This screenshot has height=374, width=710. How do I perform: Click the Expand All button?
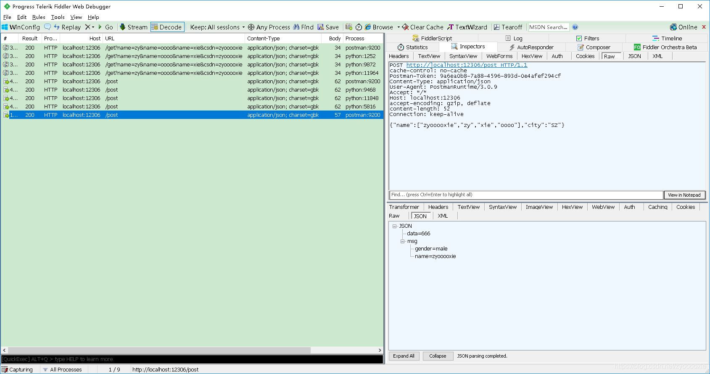[x=404, y=356]
